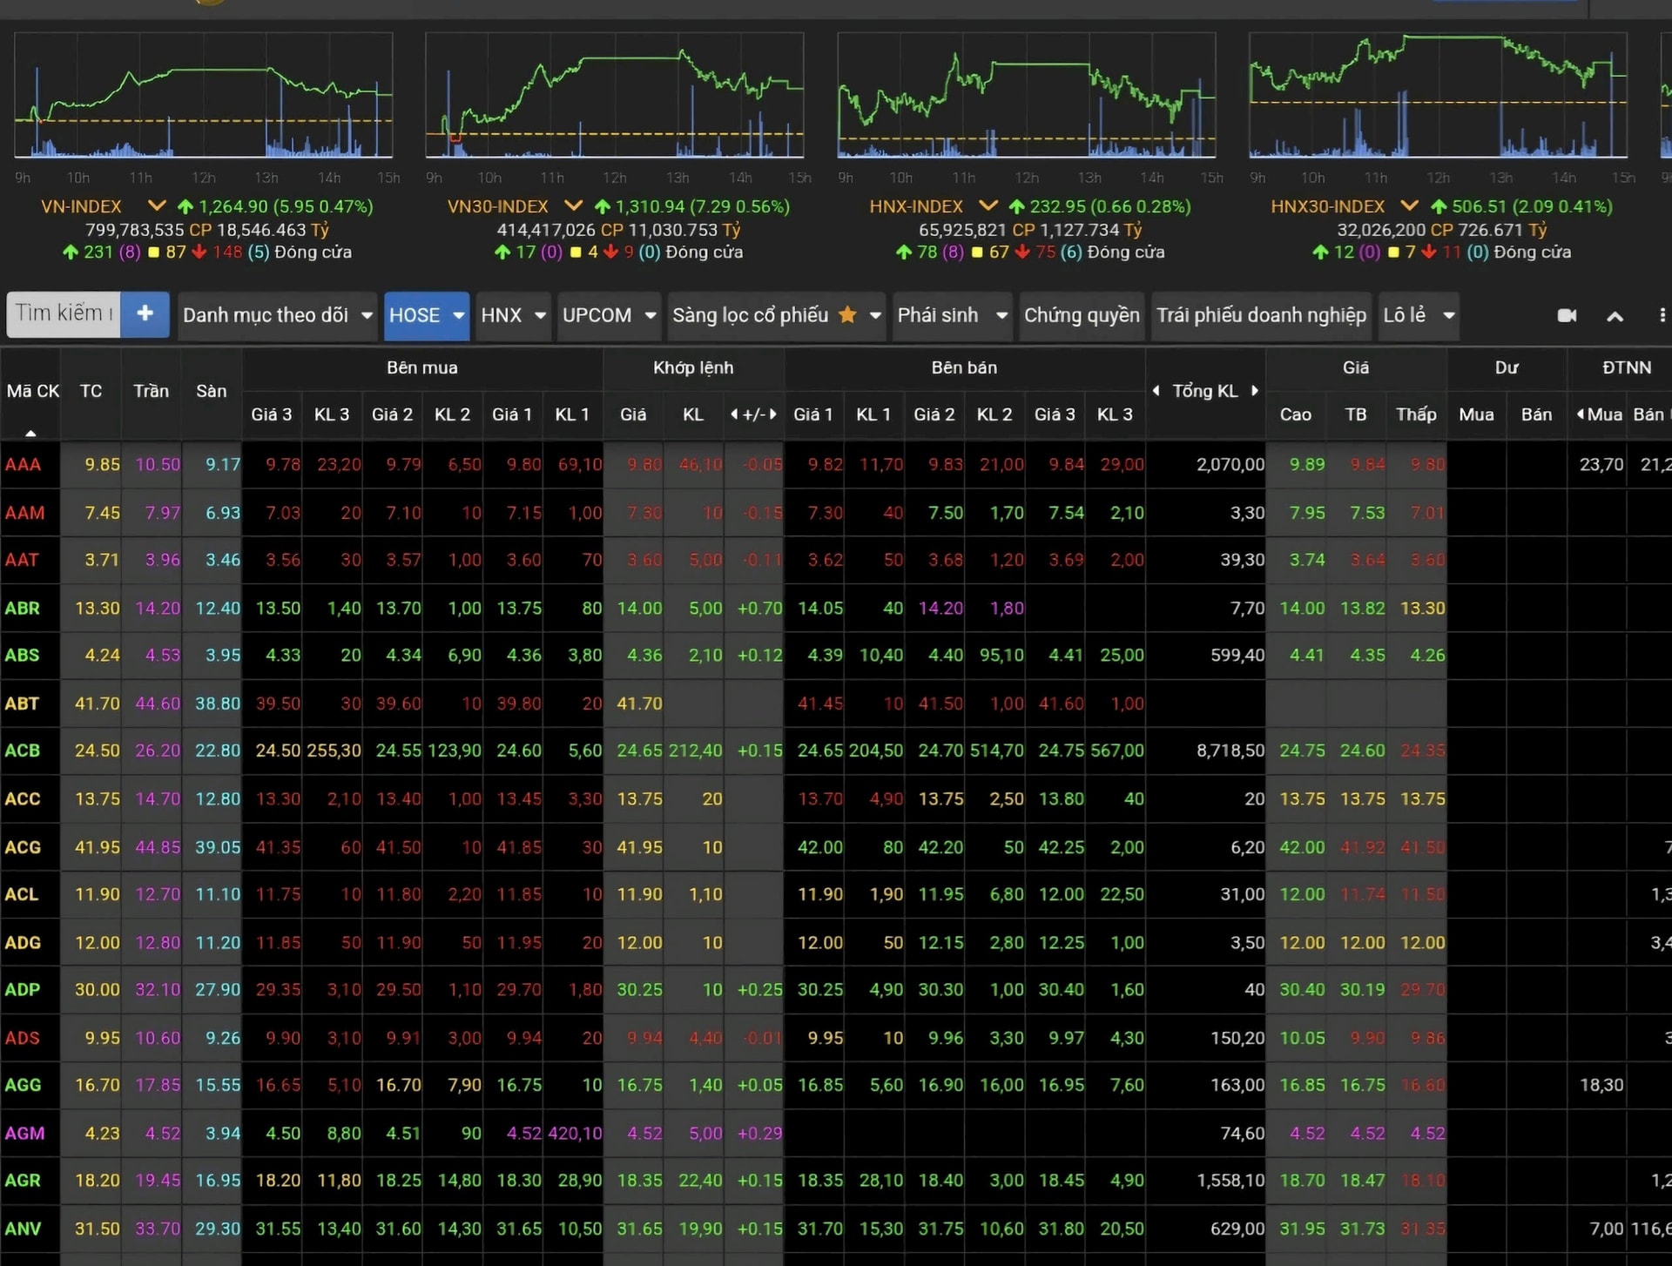1672x1266 pixels.
Task: Open stock symbol AGR
Action: tap(23, 1181)
